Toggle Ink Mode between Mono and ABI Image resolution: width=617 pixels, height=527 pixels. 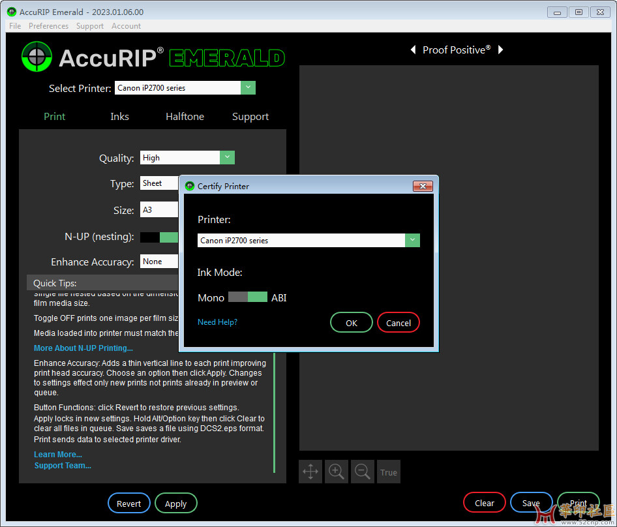(248, 297)
